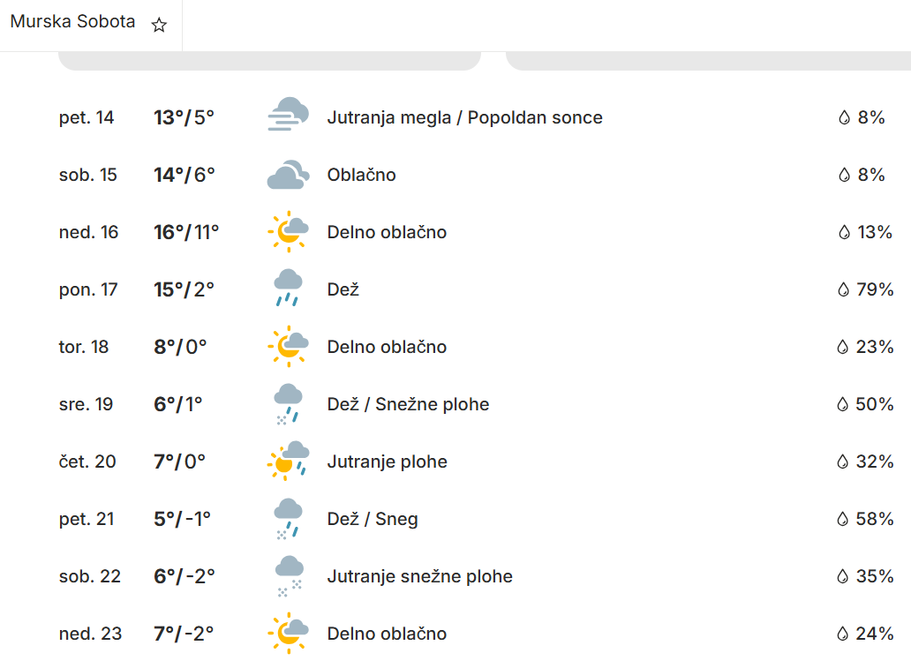911x668 pixels.
Task: Click the star icon beside Murska Sobota
Action: pos(159,26)
